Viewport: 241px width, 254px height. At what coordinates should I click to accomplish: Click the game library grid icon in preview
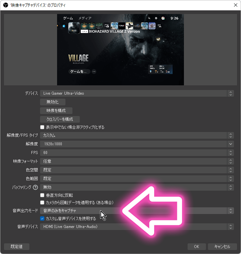pyautogui.click(x=160, y=26)
